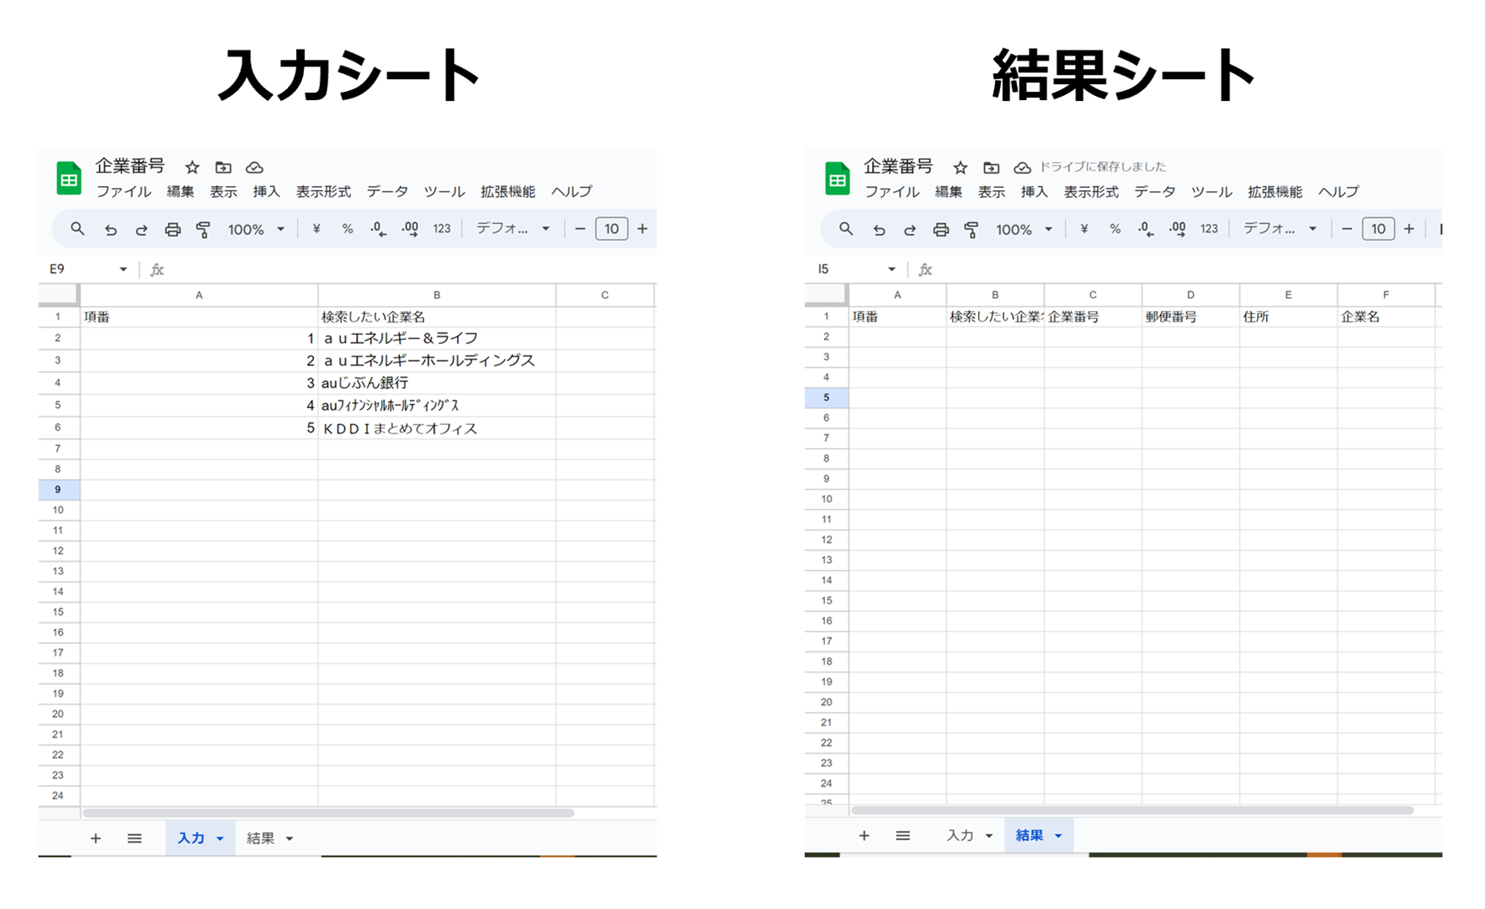Open the デフォ... font dropdown in 結果シート

coord(1280,229)
